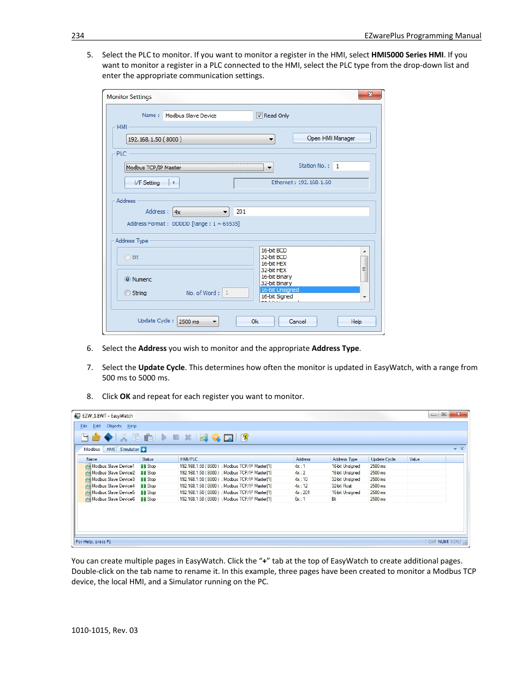Image resolution: width=521 pixels, height=675 pixels.
Task: Click status icon of Modbus Slave Device6
Action: pos(144,499)
